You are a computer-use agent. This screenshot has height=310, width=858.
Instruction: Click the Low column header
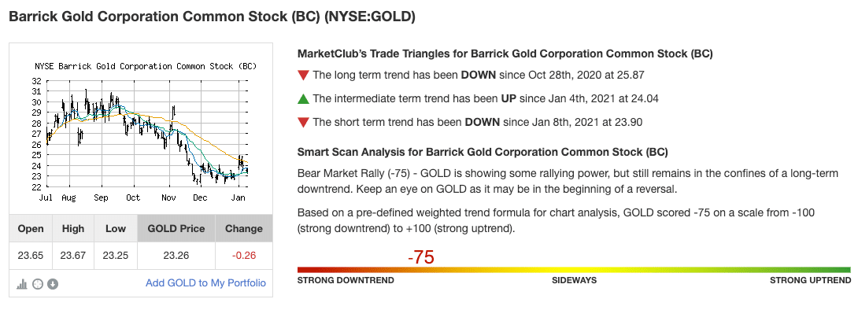coord(116,228)
